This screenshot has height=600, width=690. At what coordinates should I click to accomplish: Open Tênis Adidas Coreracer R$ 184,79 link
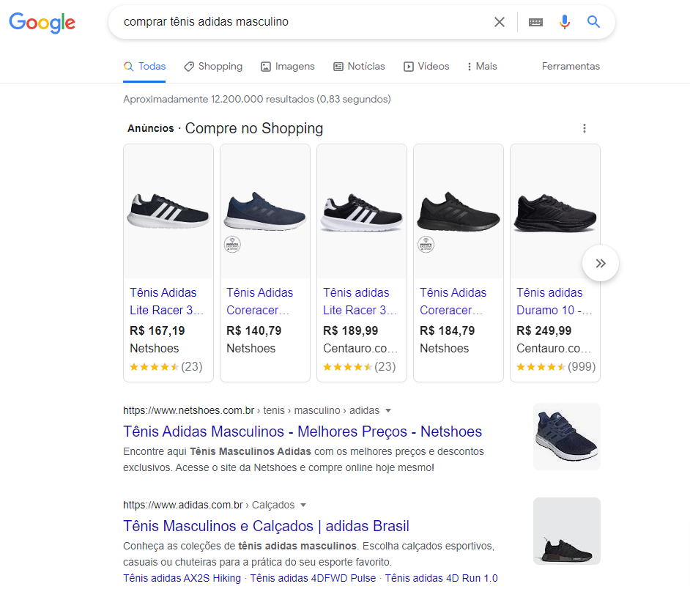coord(453,302)
